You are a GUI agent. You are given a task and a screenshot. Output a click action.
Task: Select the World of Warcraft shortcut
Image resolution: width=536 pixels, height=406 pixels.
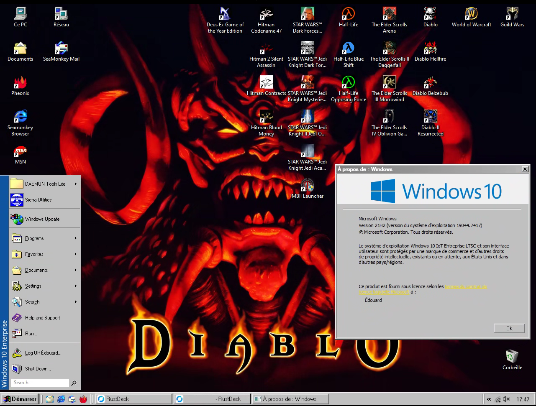point(471,17)
